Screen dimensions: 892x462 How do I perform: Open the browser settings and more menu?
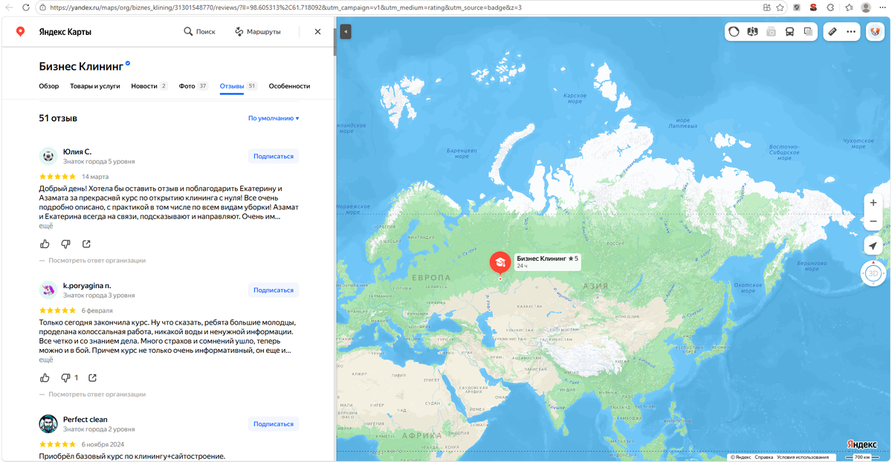[x=882, y=7]
